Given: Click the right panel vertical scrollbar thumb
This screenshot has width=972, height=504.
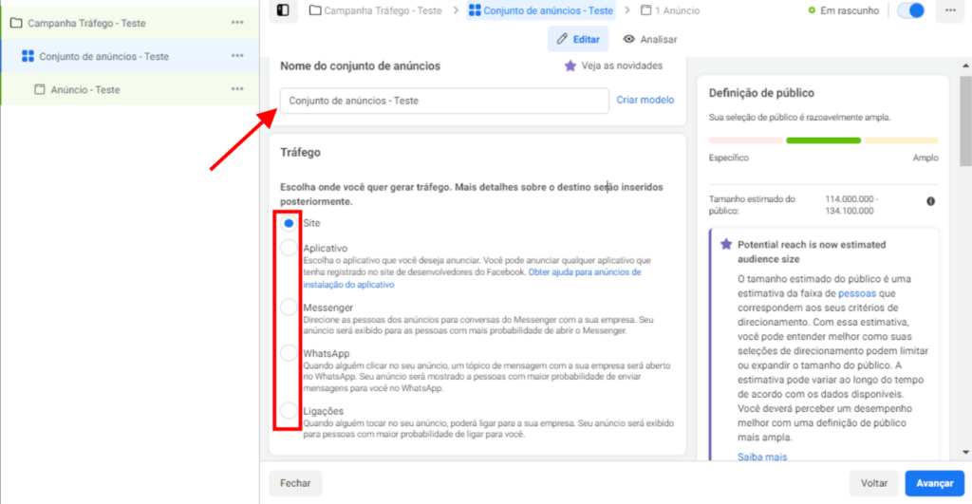Looking at the screenshot, I should click(965, 121).
